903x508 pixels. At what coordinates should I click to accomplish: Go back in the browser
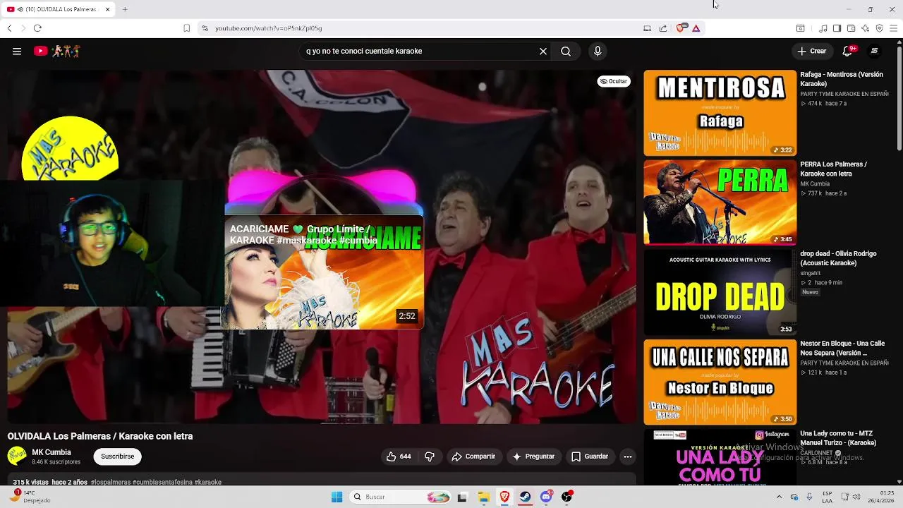(9, 28)
